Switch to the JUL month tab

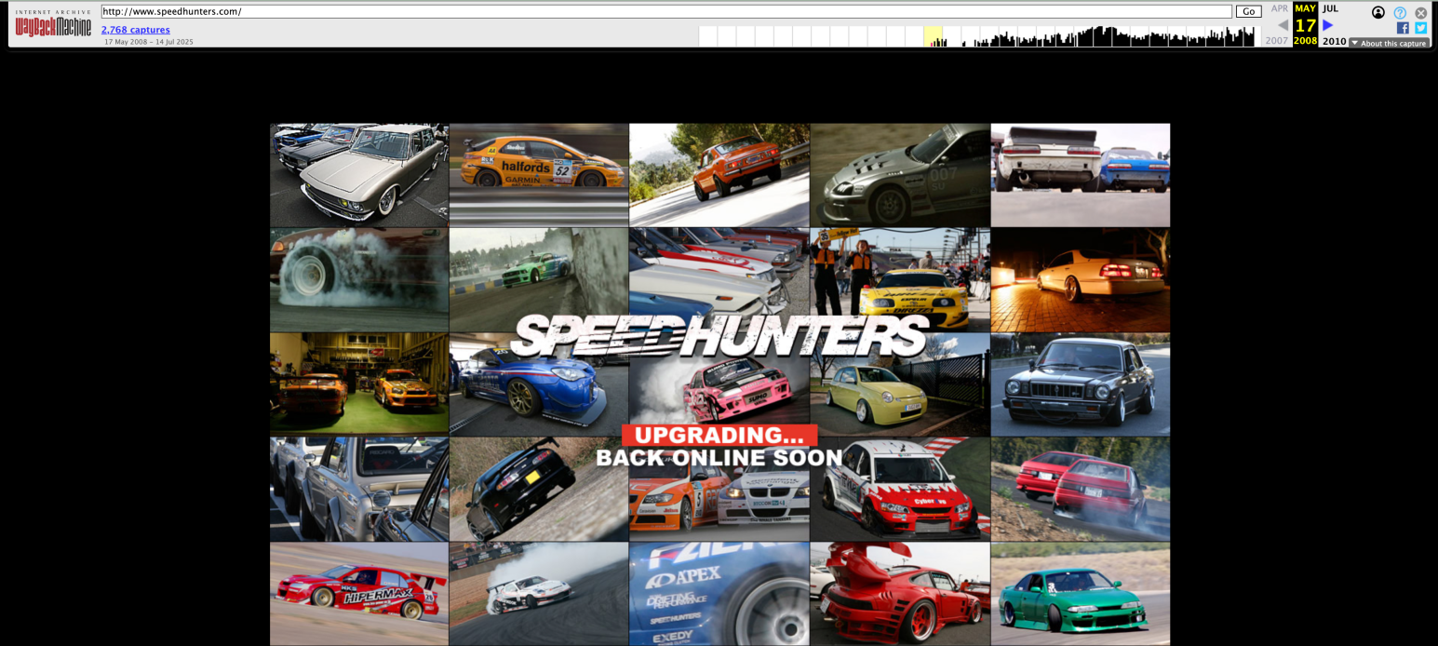tap(1328, 9)
